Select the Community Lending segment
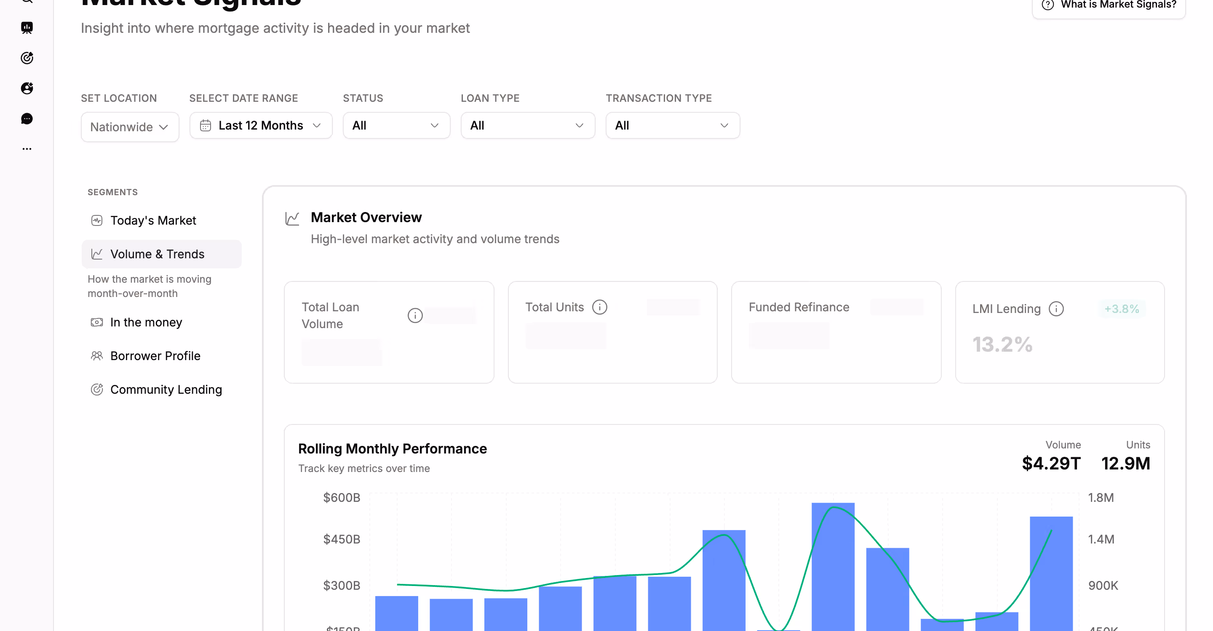 click(161, 389)
